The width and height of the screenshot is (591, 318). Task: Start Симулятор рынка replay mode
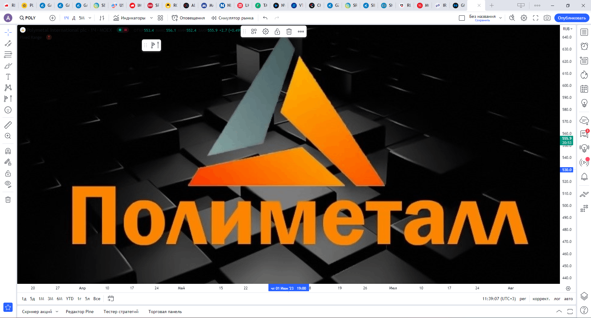click(232, 18)
